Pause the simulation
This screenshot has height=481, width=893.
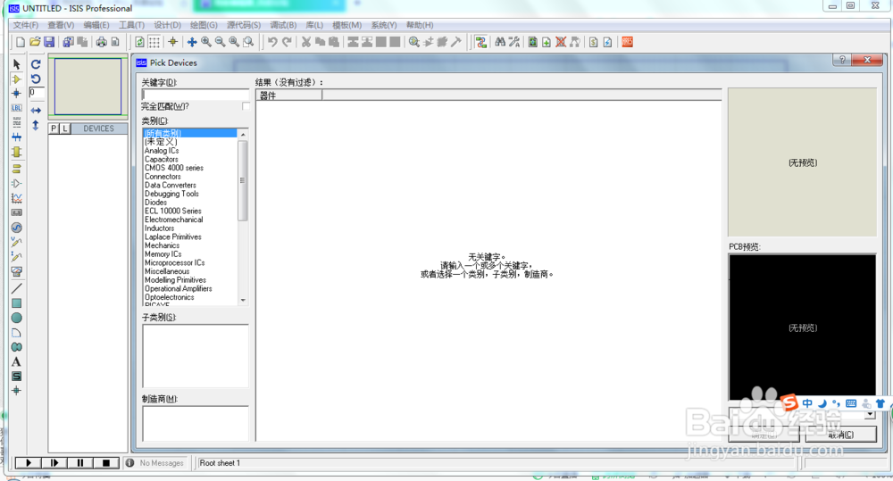pos(80,463)
